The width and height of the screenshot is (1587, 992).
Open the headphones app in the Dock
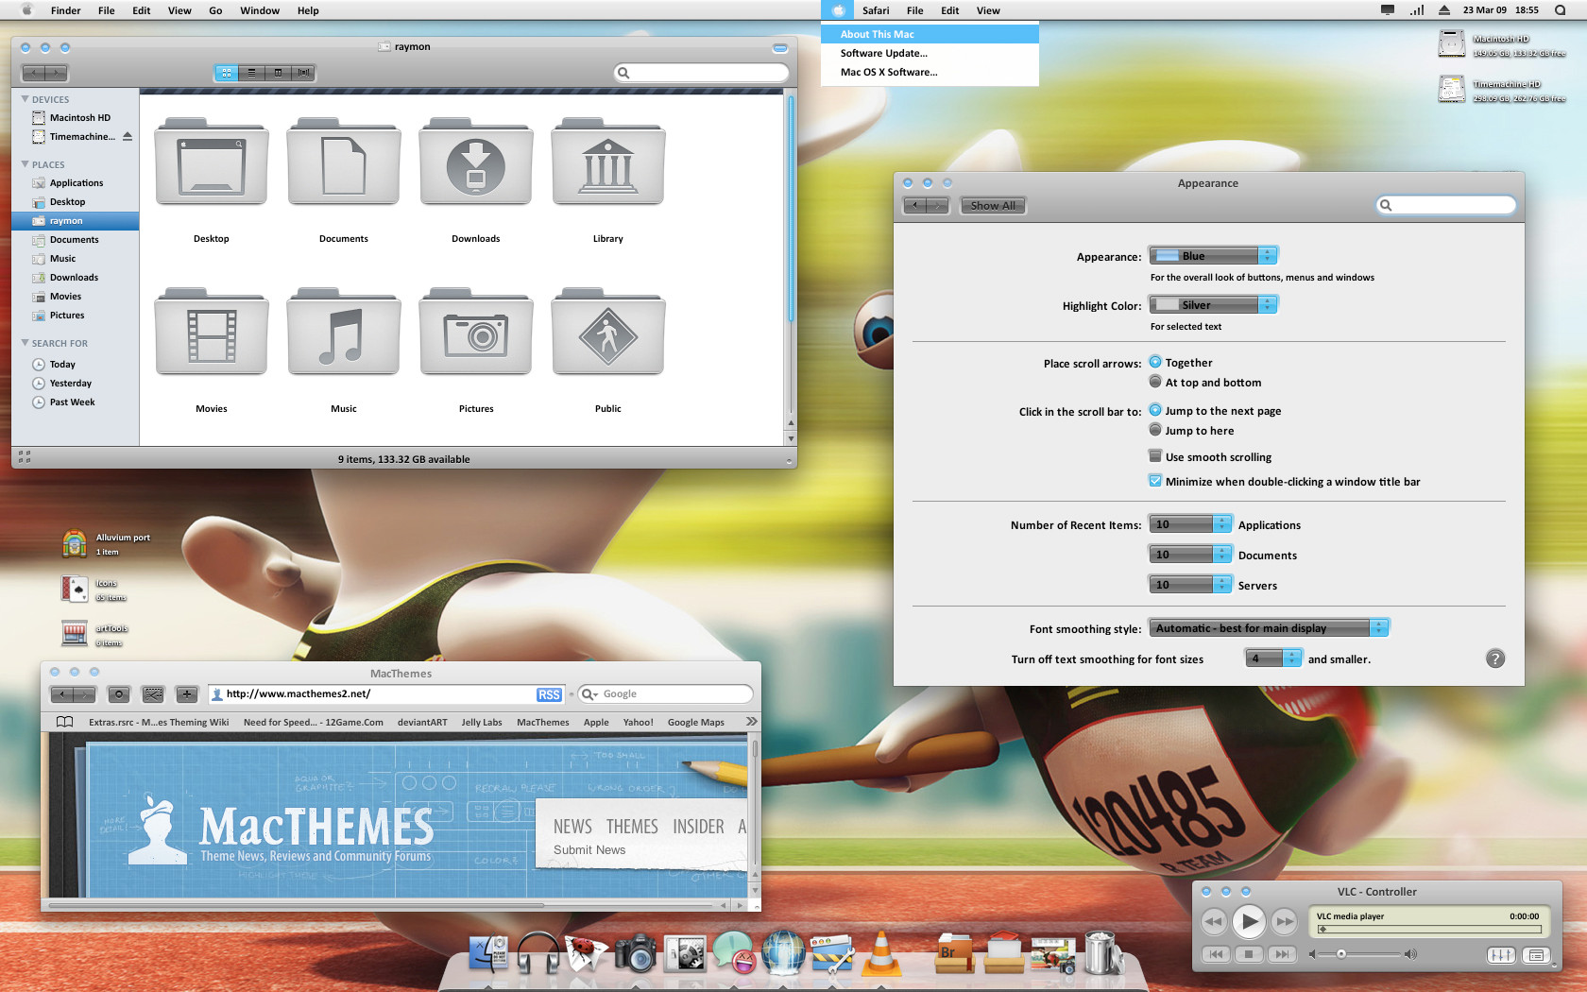click(538, 953)
